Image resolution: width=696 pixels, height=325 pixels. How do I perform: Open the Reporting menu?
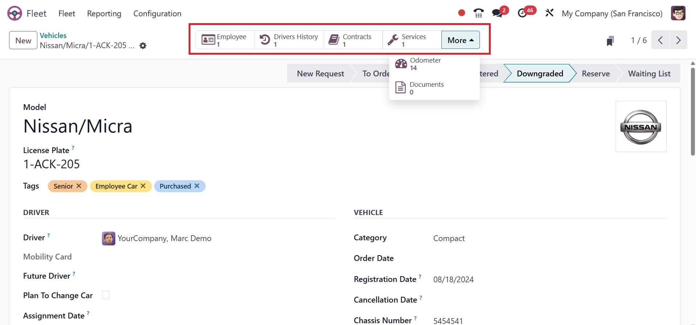(104, 13)
